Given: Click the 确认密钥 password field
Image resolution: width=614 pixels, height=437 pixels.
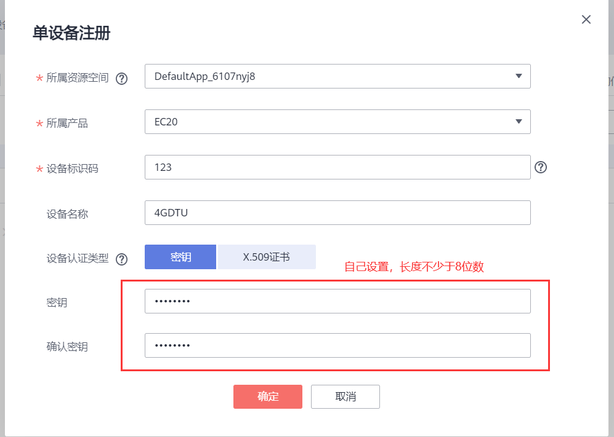Looking at the screenshot, I should point(337,345).
